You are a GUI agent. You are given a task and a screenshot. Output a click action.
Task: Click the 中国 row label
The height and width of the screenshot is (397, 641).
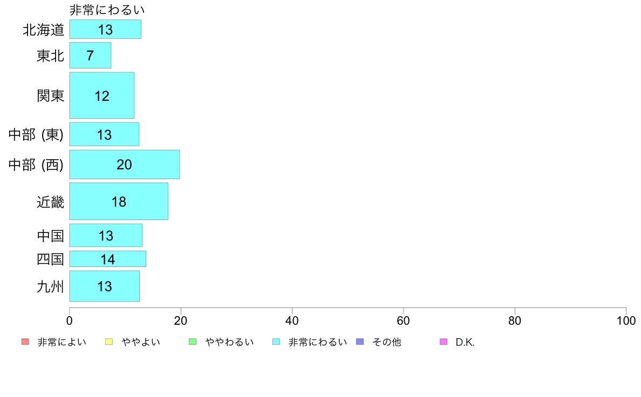pyautogui.click(x=50, y=236)
